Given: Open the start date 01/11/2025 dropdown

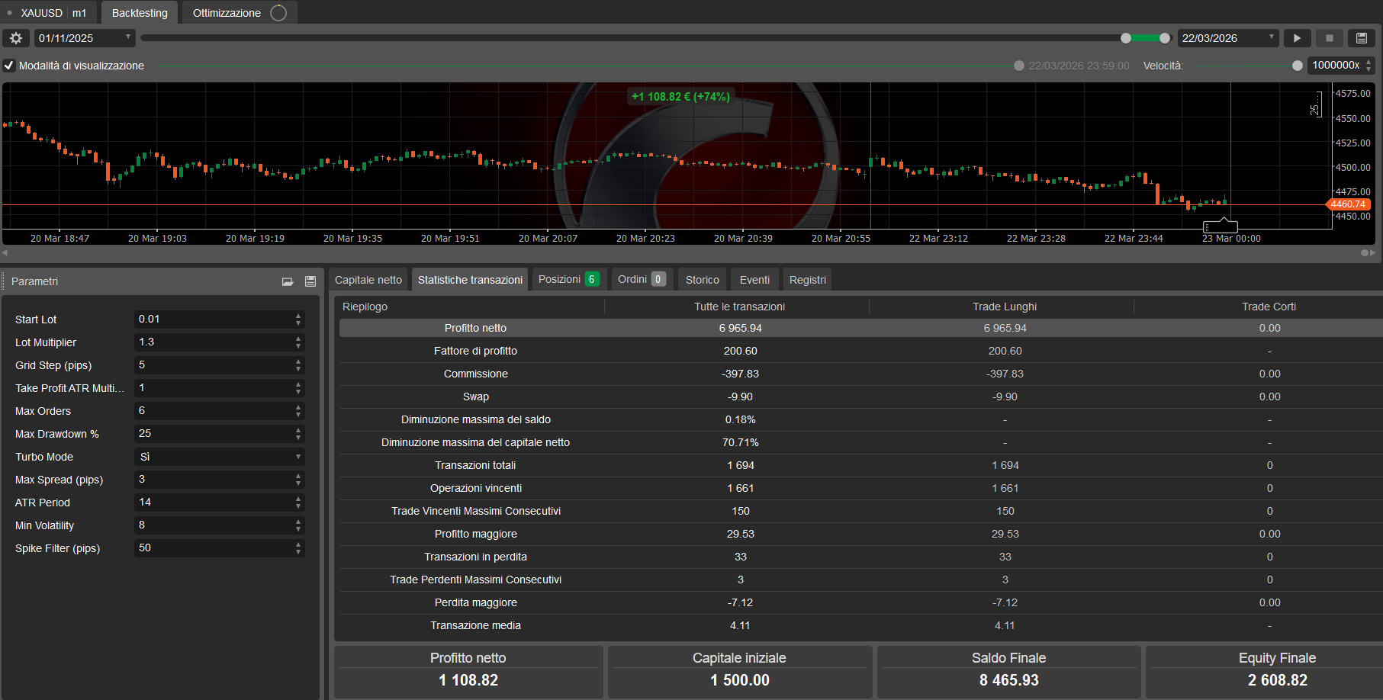Looking at the screenshot, I should pyautogui.click(x=128, y=37).
